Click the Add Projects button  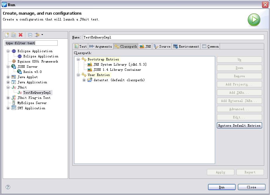pyautogui.click(x=239, y=84)
